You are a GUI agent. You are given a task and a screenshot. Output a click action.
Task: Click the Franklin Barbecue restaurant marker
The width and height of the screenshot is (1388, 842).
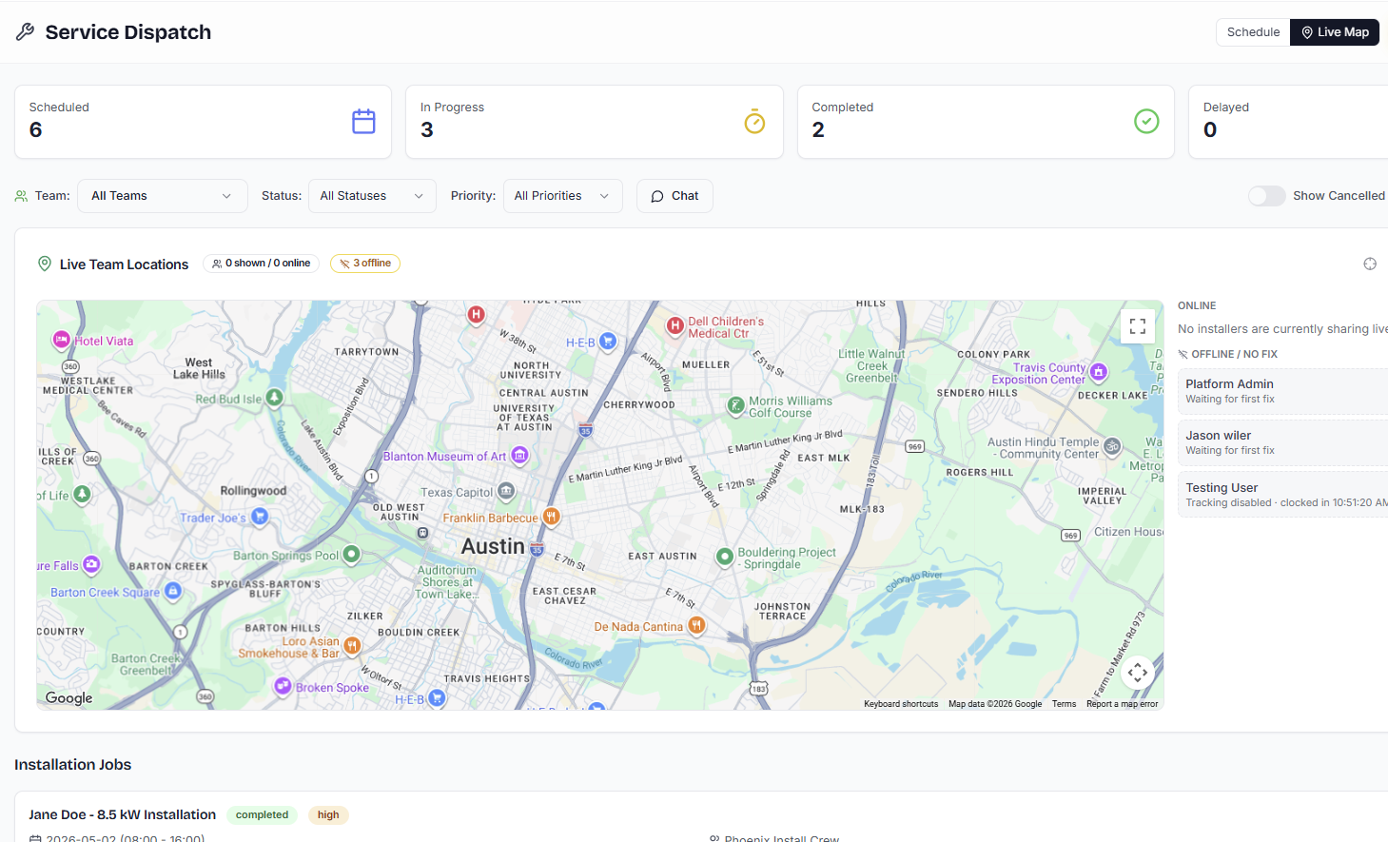pos(551,517)
